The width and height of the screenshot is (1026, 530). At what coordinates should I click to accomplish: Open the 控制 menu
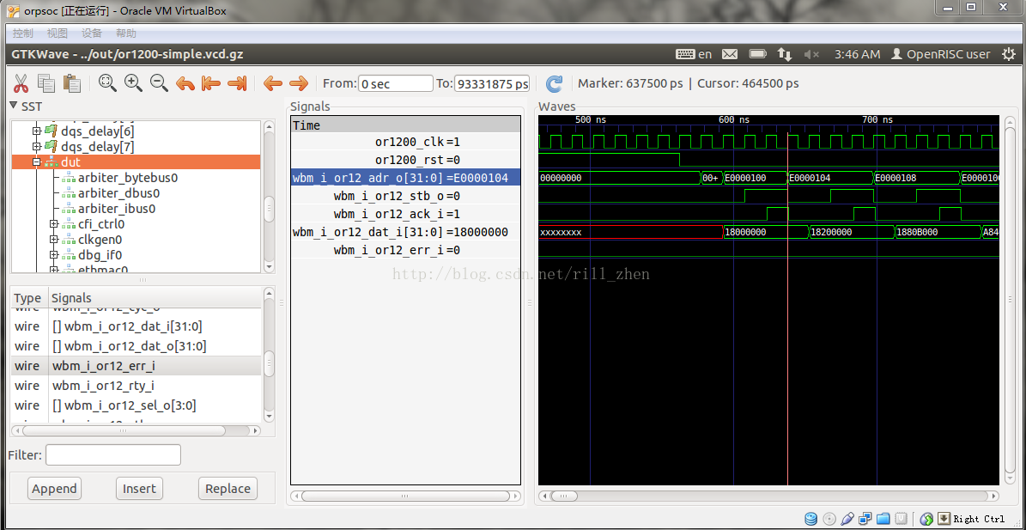click(x=22, y=34)
